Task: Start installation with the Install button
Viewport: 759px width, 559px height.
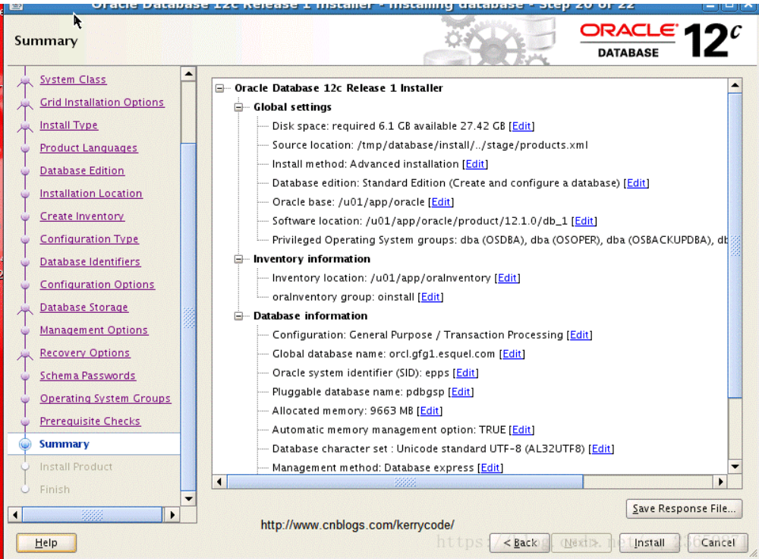Action: [x=649, y=543]
